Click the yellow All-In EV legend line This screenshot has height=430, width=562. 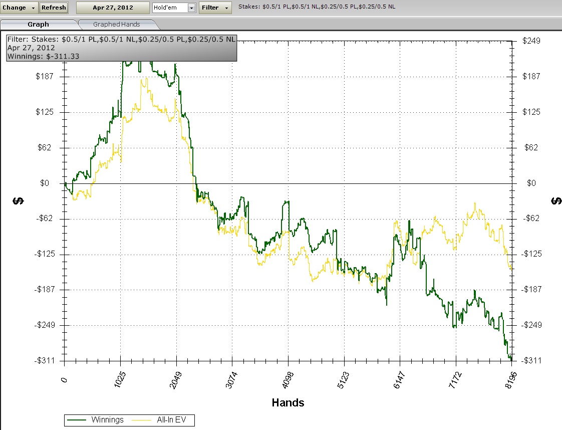click(143, 420)
